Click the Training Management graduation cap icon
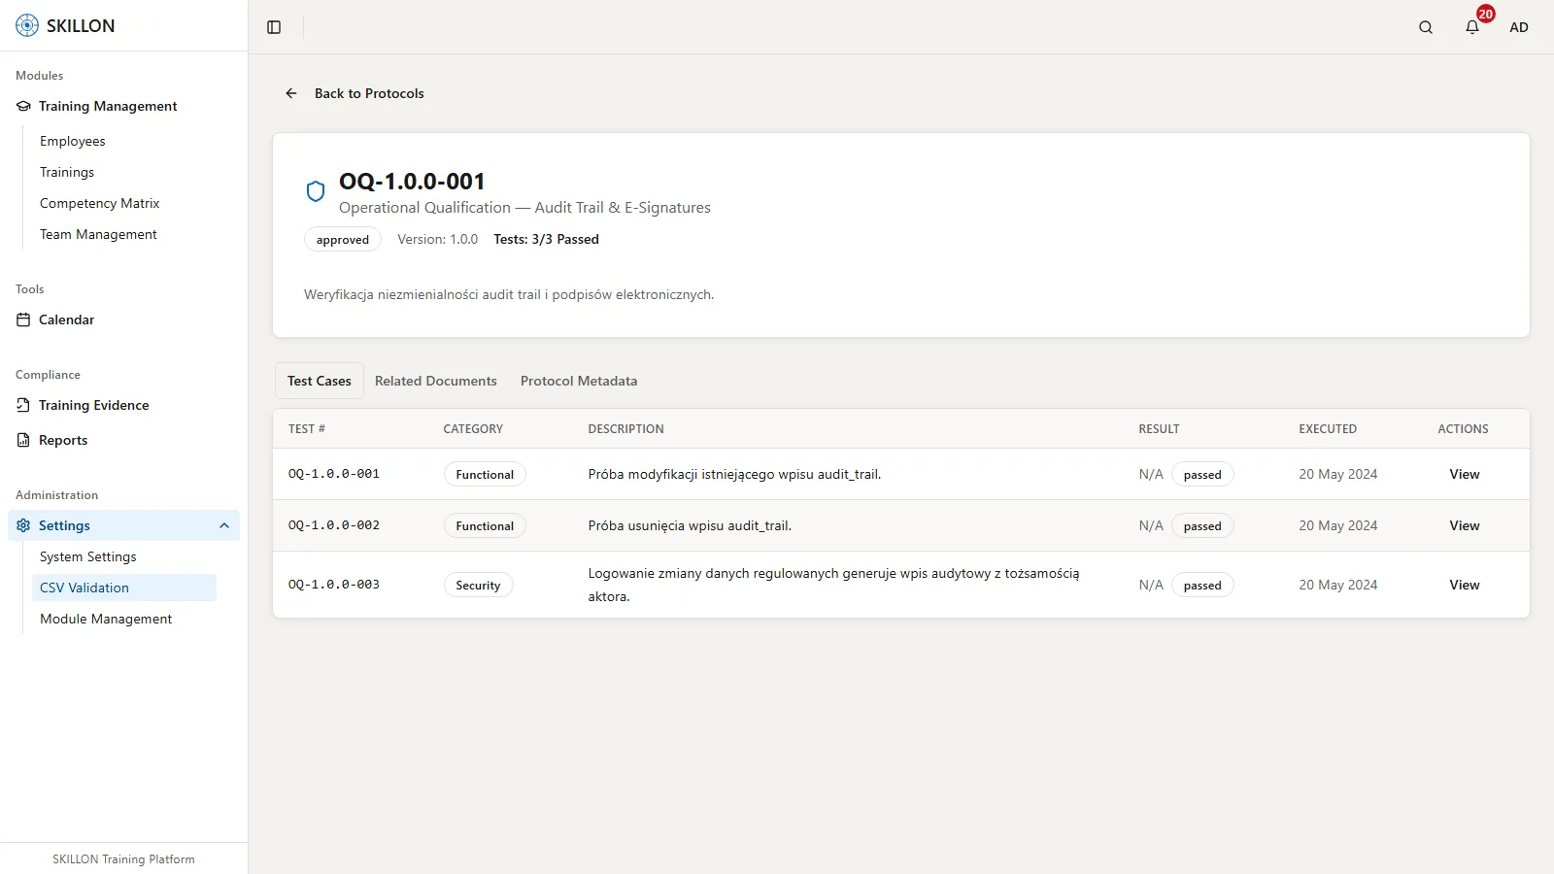Viewport: 1554px width, 874px height. 23,106
